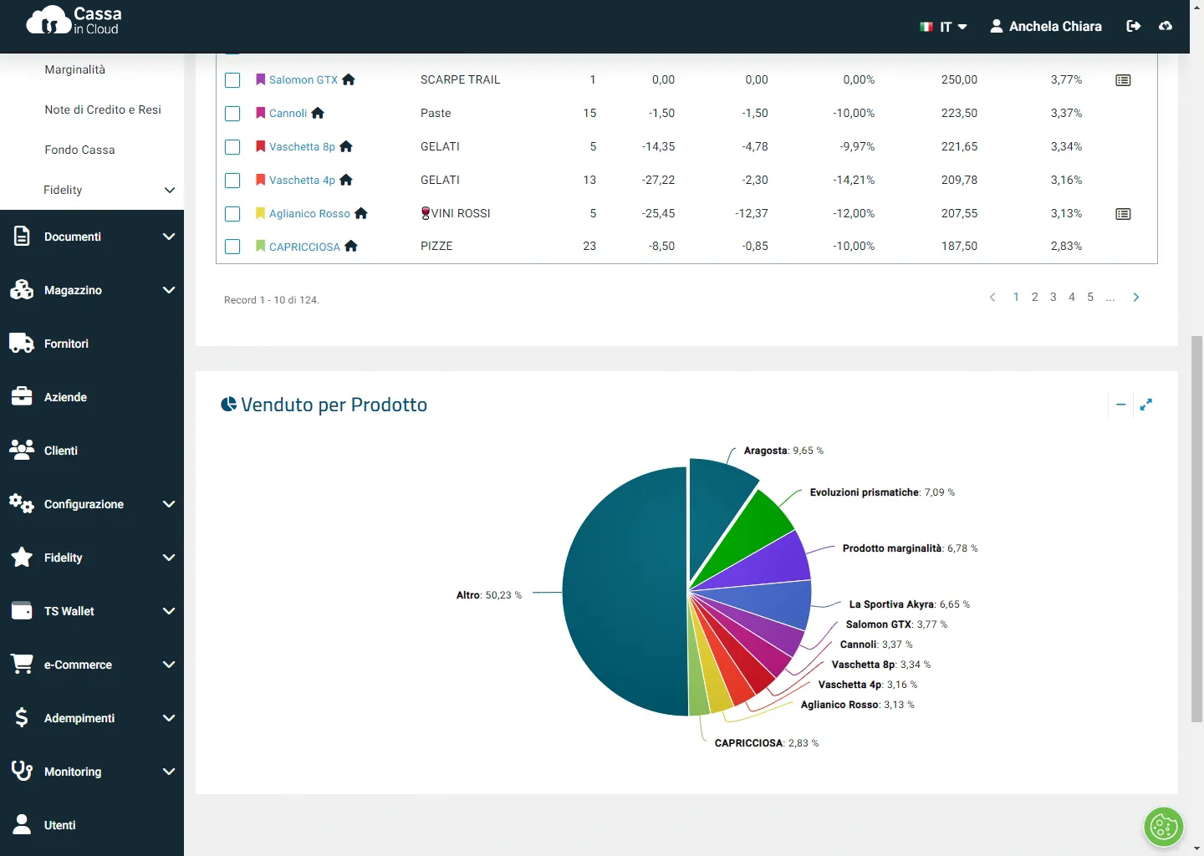Go to page 3 of records

[1053, 297]
